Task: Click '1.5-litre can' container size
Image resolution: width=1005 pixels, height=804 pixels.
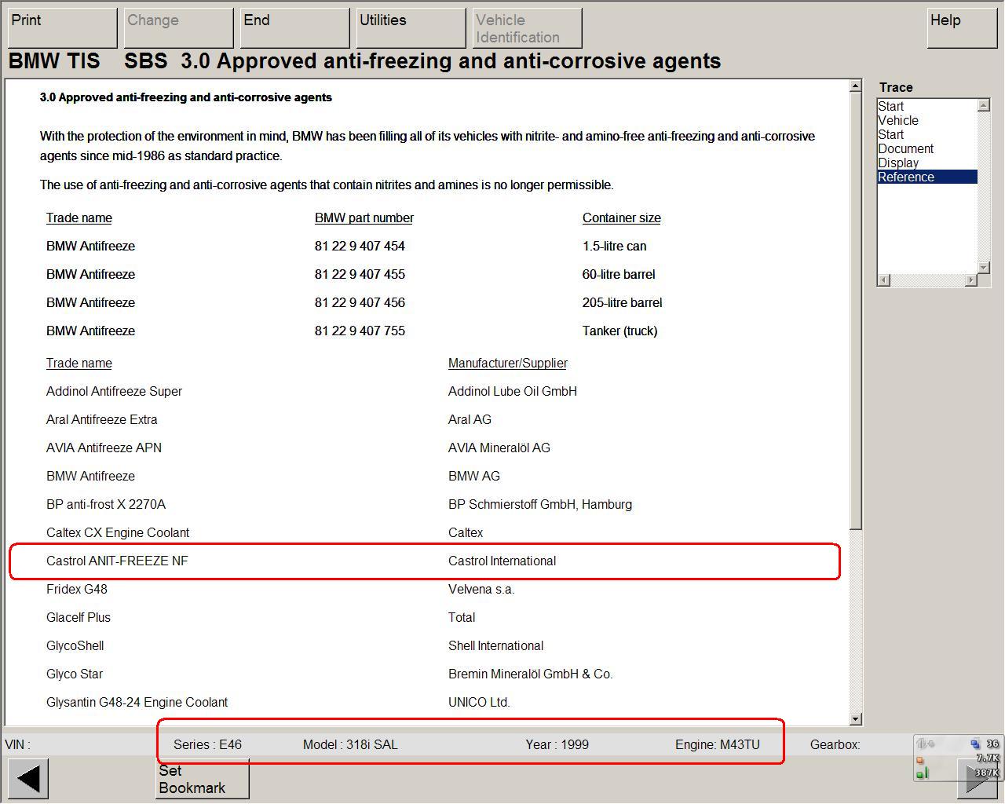Action: [615, 246]
